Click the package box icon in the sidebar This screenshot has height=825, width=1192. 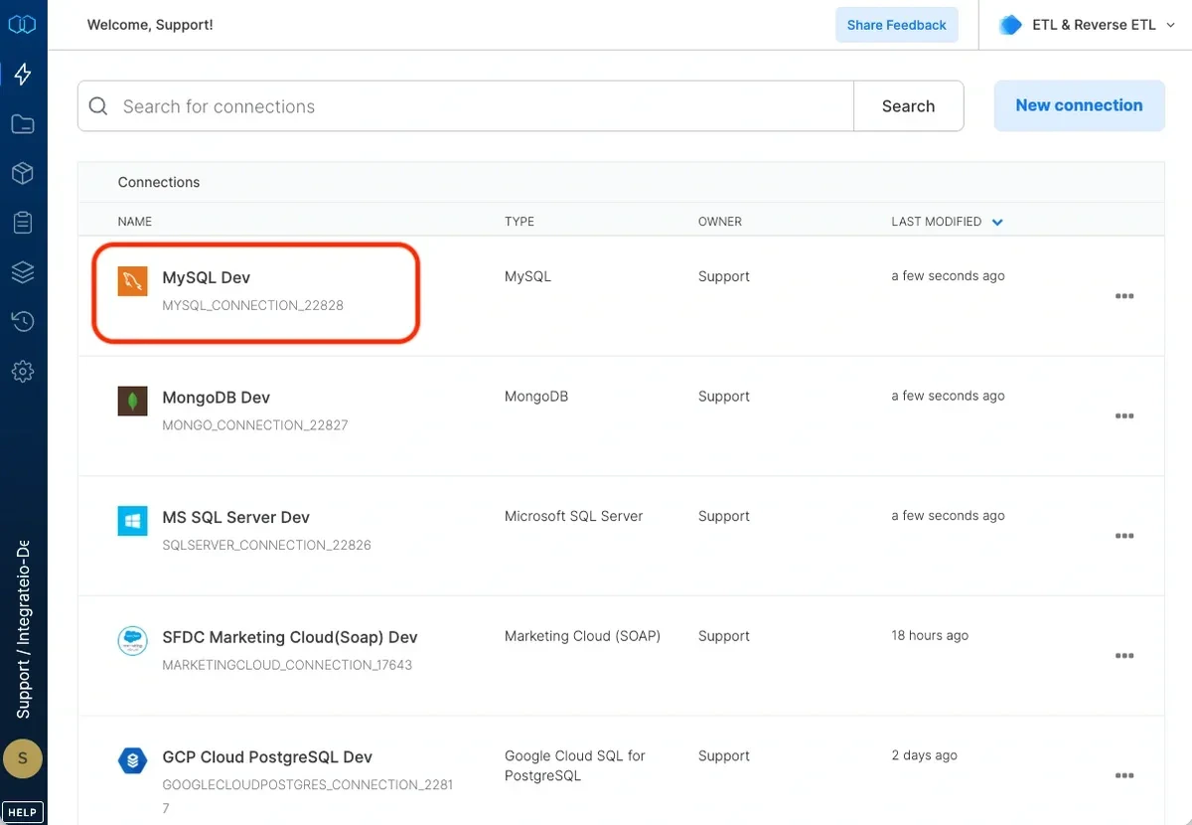tap(22, 173)
